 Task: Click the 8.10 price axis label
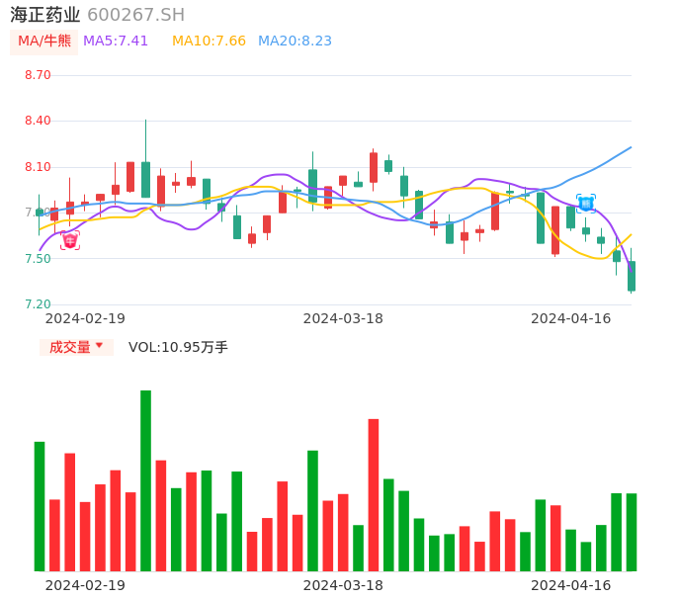38,167
